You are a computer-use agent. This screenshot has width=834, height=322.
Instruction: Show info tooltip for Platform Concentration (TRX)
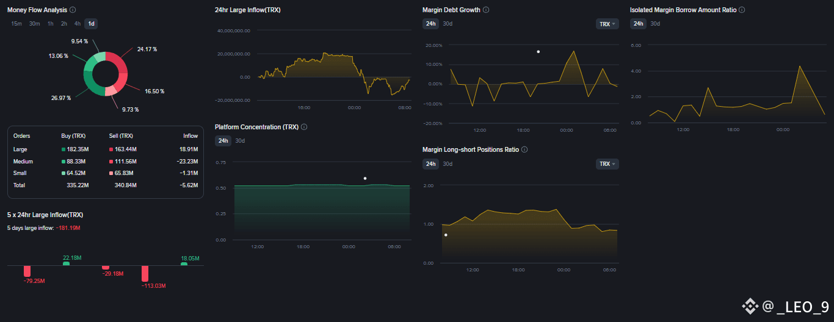[304, 127]
